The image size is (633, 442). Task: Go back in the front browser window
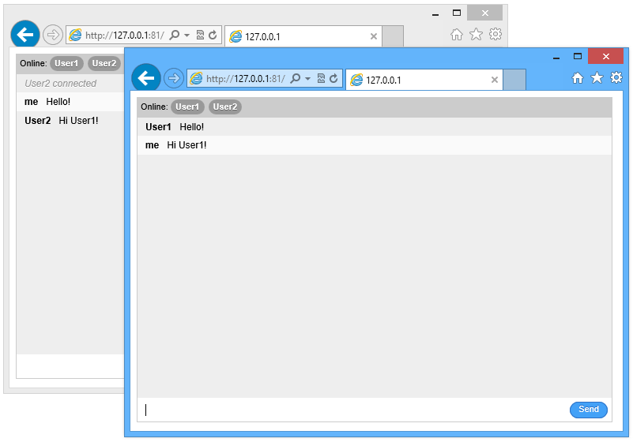tap(146, 78)
